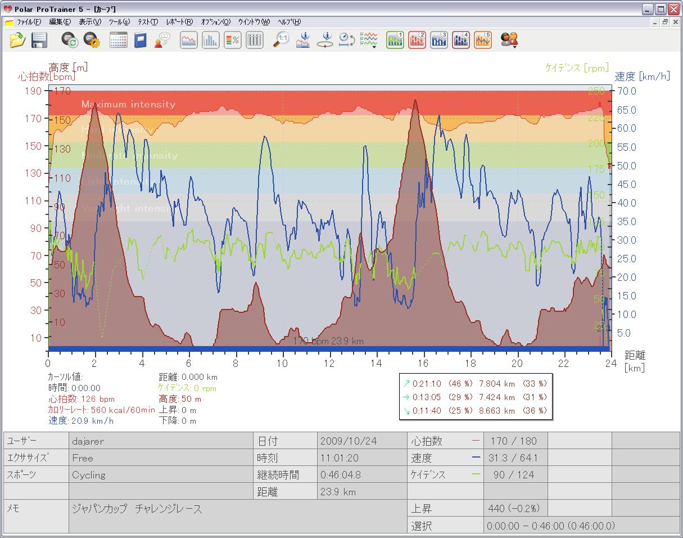Click the 高度 [m] axis label

[69, 67]
